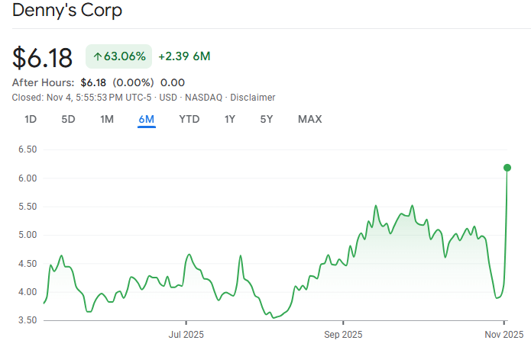Click the 6.00 y-axis value
531x350 pixels.
28,178
